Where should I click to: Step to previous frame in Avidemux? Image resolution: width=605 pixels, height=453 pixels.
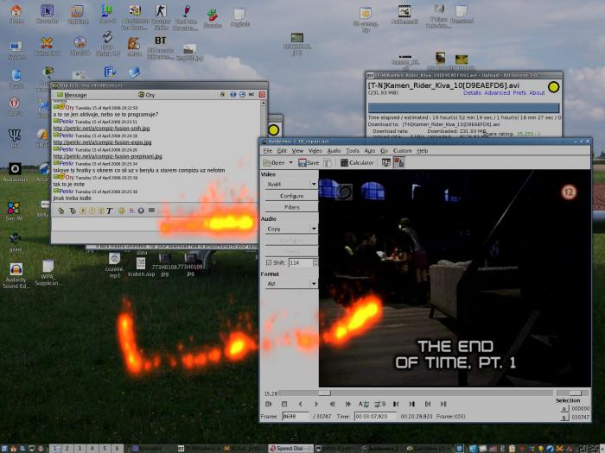click(x=300, y=404)
